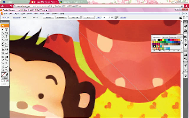Collapse the toolbox double-arrow
Screen dimensions: 189x118
click(1, 21)
